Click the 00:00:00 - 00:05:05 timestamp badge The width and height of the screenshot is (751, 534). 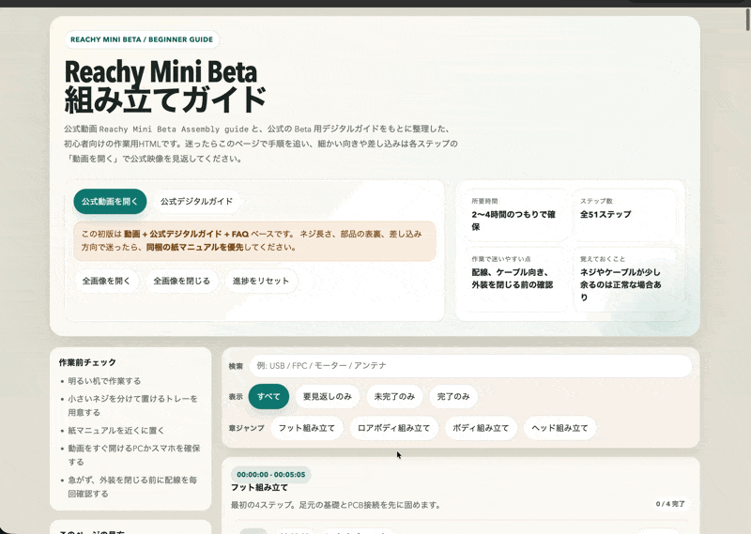[271, 475]
